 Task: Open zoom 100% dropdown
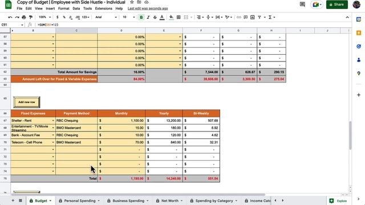(44, 17)
